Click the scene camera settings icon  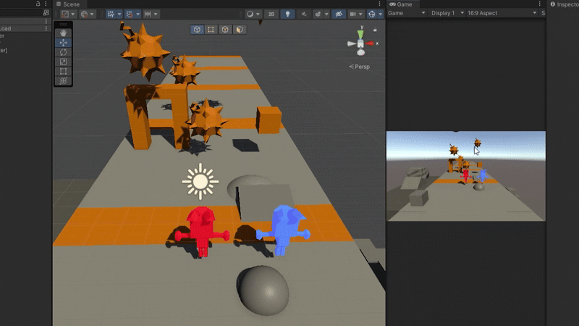click(353, 14)
